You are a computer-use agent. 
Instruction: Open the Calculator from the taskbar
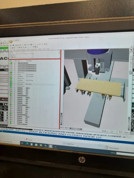[32, 144]
